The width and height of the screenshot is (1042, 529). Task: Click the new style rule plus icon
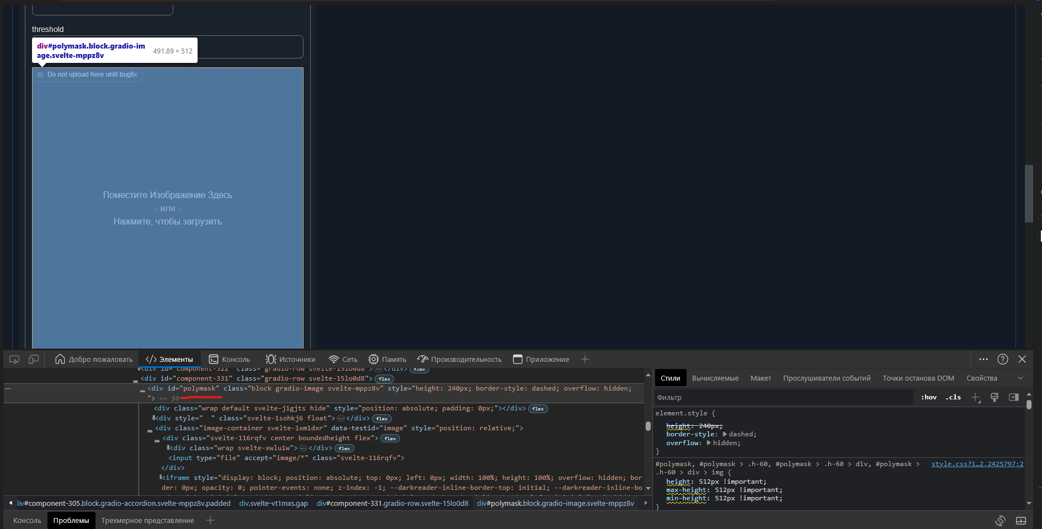click(975, 397)
